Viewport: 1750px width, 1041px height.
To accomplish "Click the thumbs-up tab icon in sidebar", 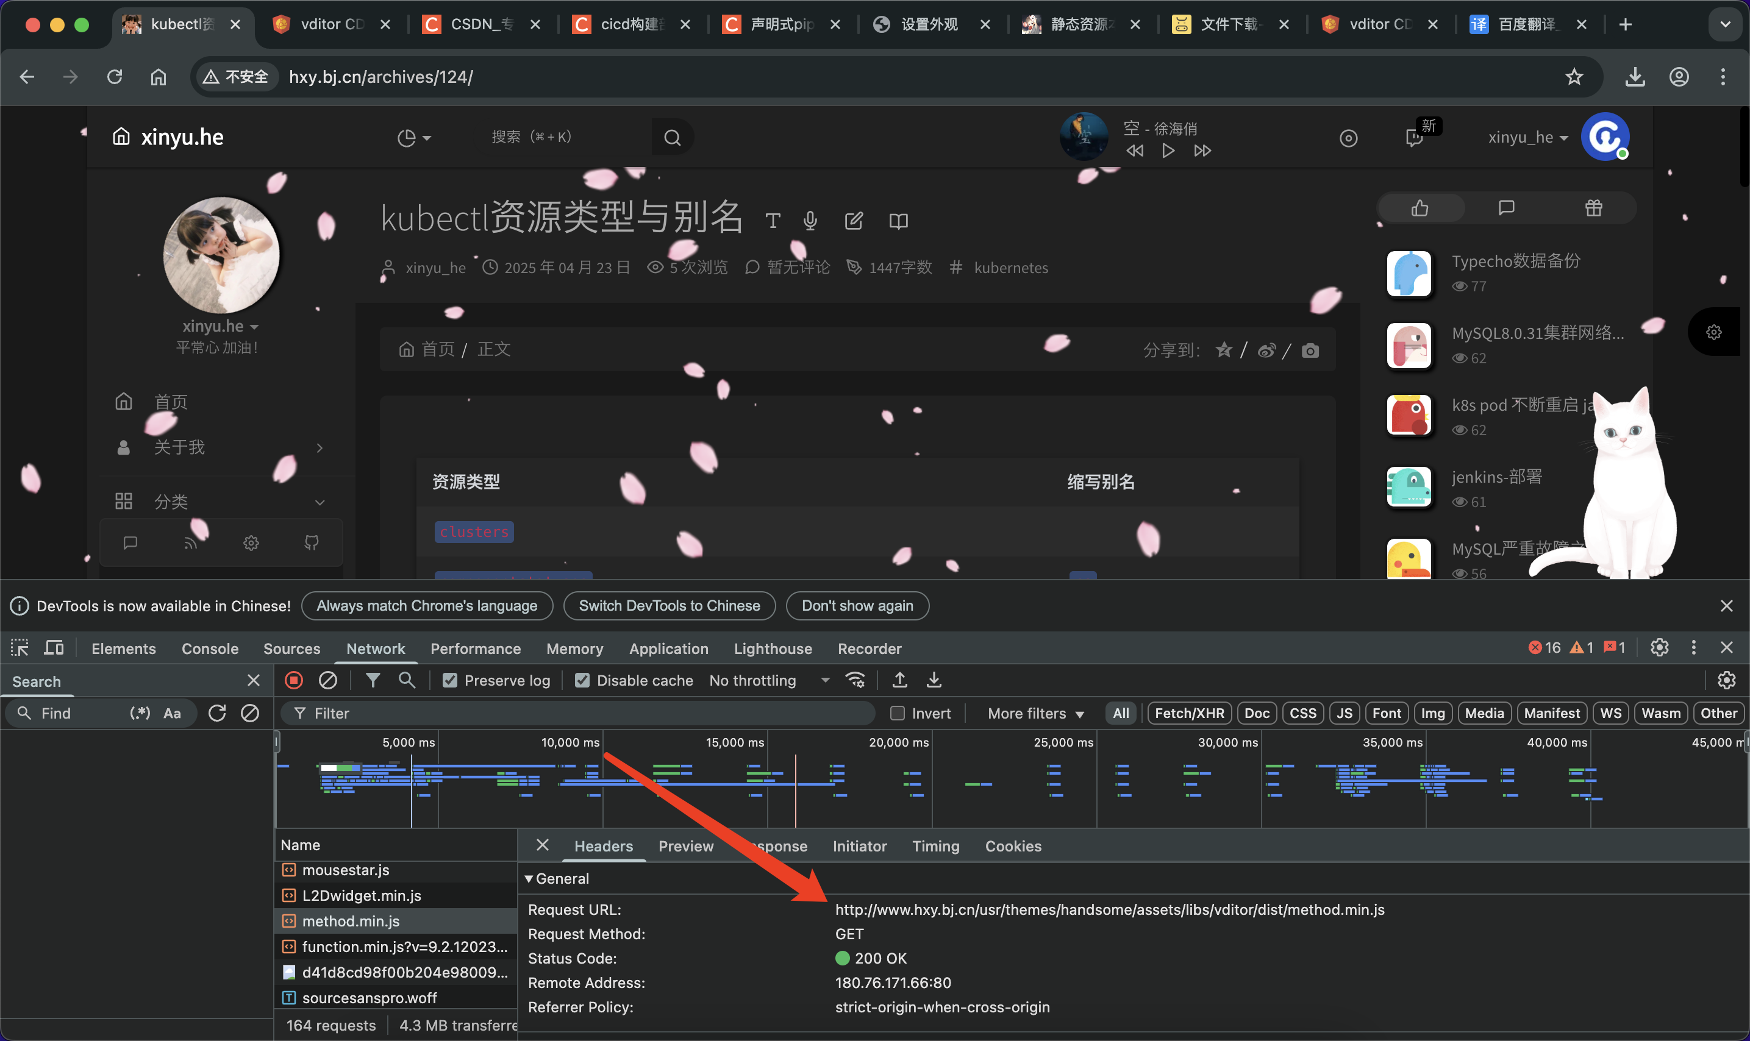I will (1420, 208).
